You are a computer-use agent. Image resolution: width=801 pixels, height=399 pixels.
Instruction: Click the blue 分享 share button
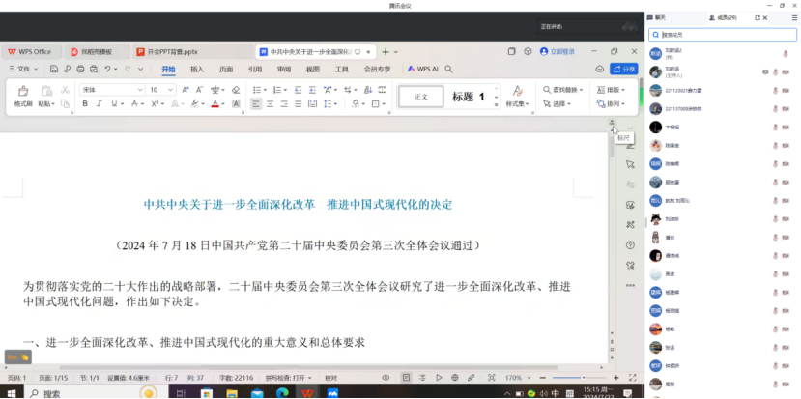(x=624, y=70)
